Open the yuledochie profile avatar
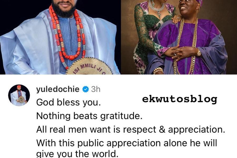This screenshot has height=158, width=237. 19,95
